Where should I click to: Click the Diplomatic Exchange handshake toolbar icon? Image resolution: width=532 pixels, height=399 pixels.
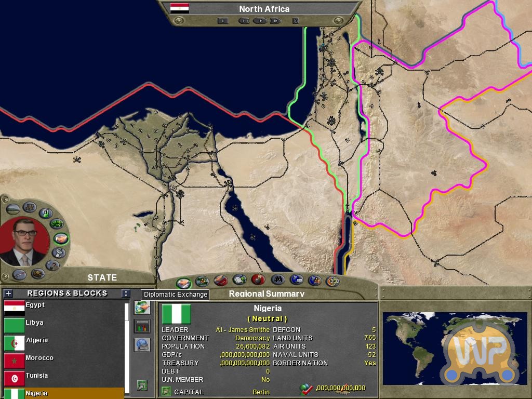tap(183, 283)
